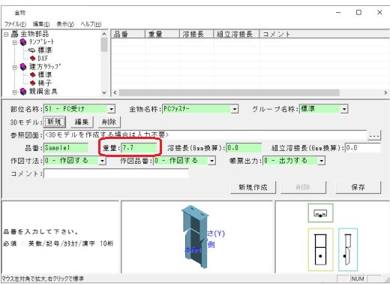This screenshot has height=284, width=390.
Task: Open the 部位名称 dropdown
Action: (111, 109)
